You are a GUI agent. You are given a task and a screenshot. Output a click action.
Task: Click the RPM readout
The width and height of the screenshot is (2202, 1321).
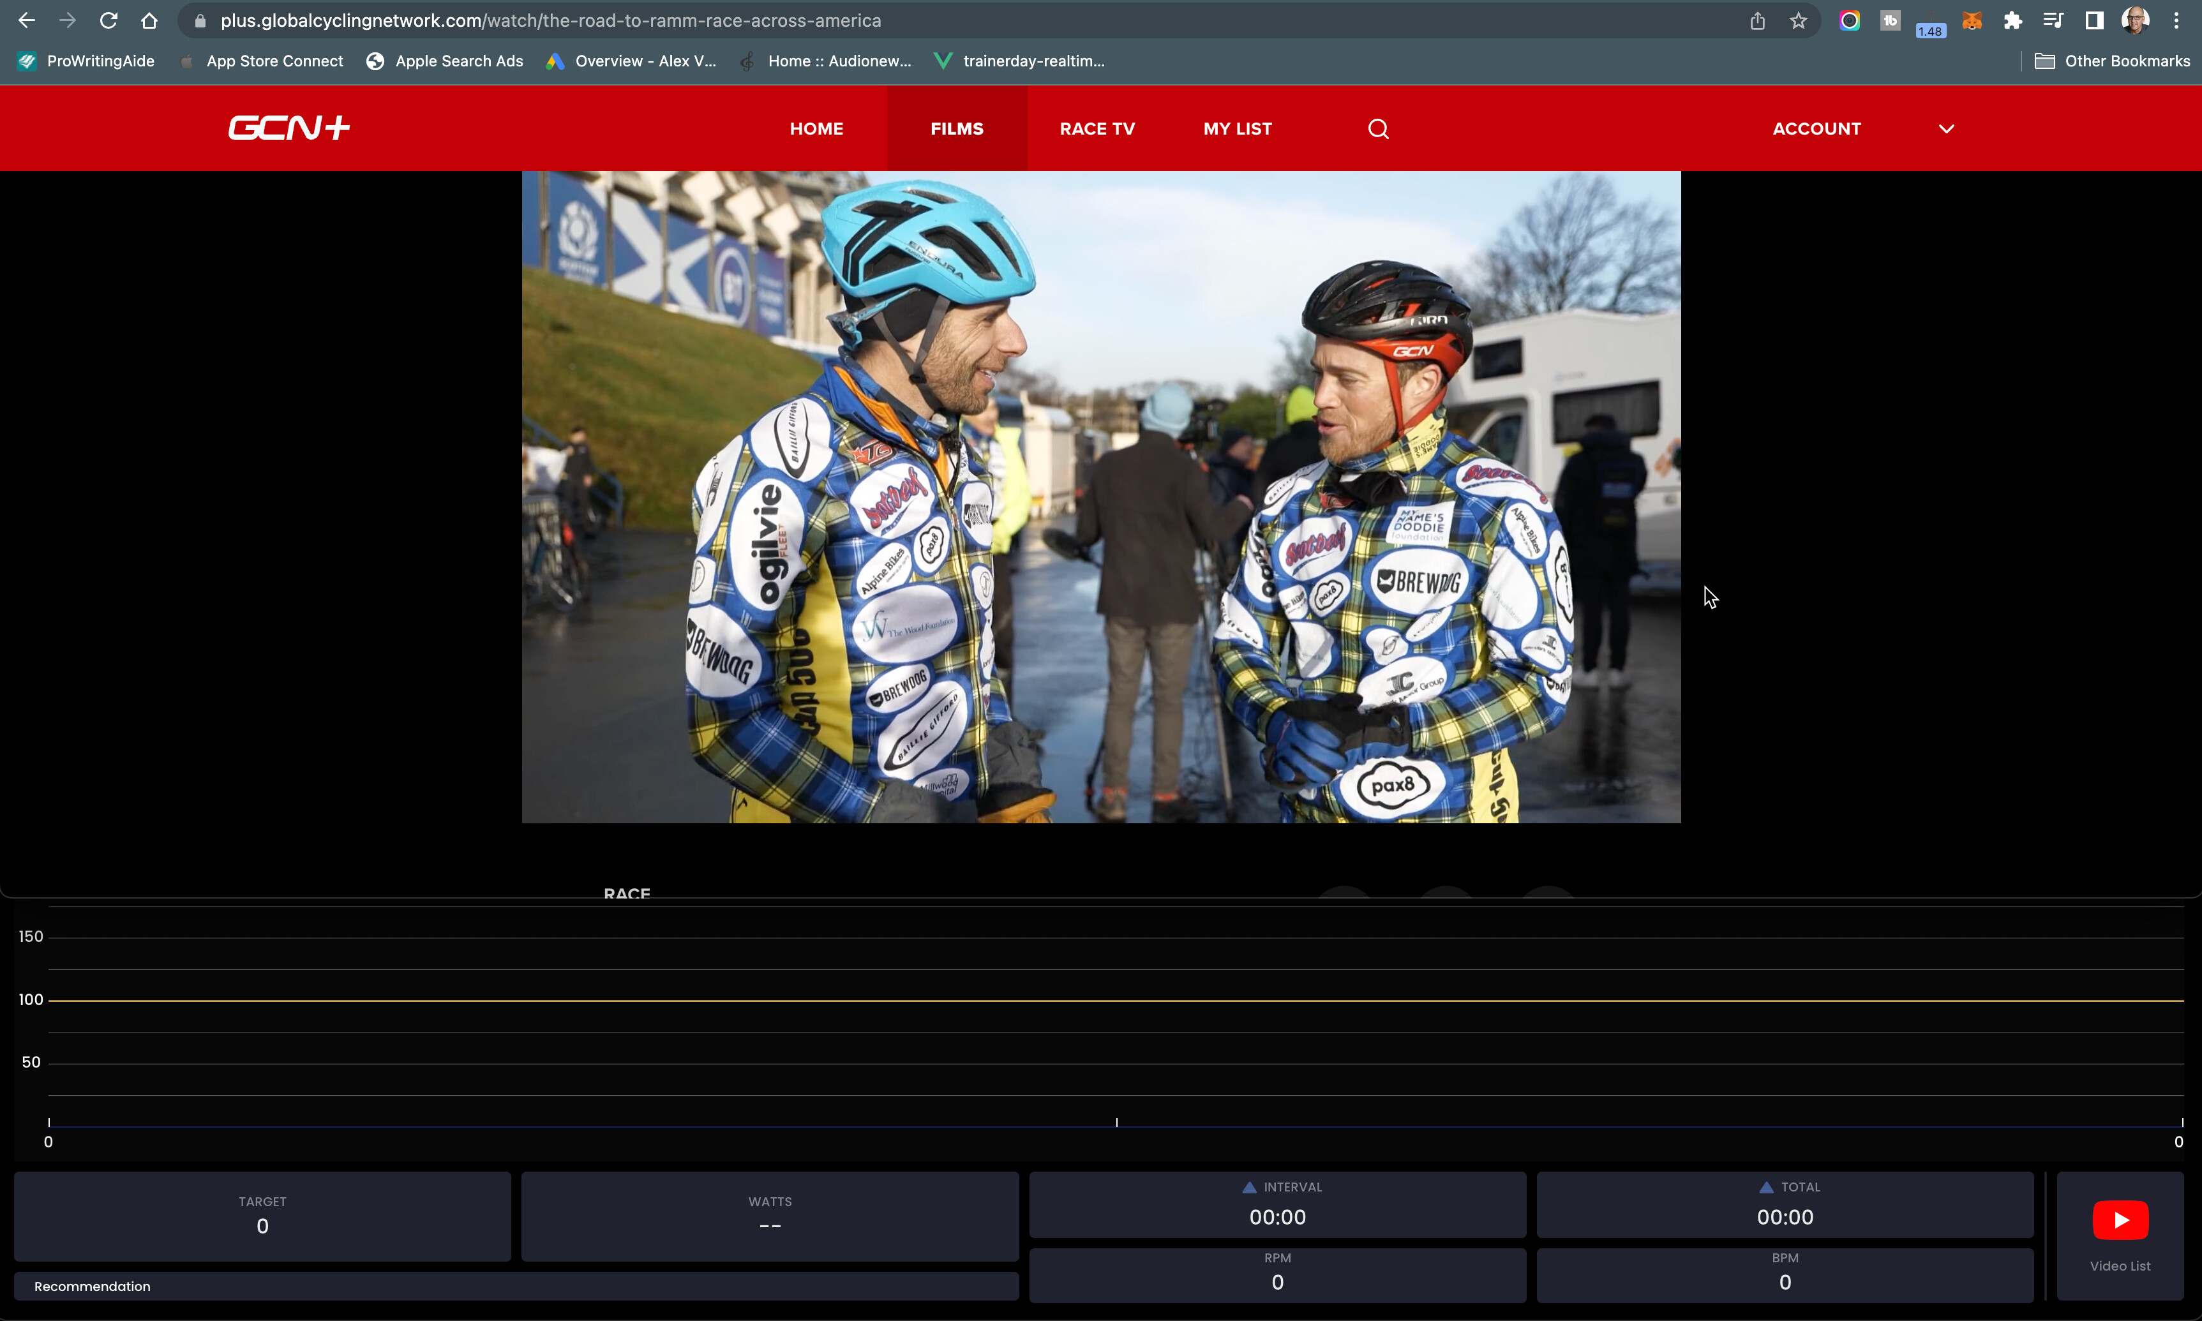(1277, 1274)
